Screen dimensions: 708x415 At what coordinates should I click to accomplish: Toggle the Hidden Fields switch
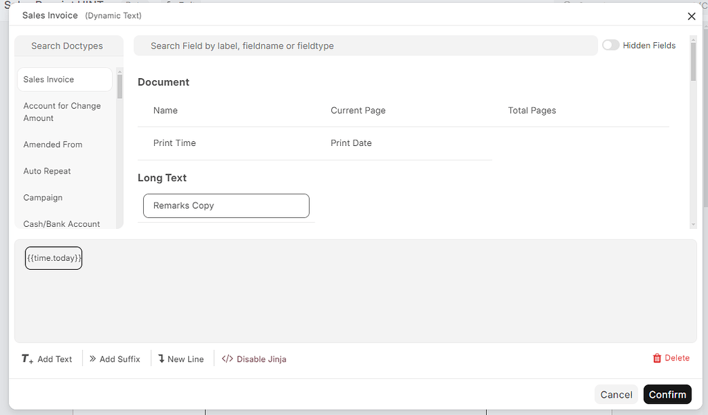tap(611, 45)
